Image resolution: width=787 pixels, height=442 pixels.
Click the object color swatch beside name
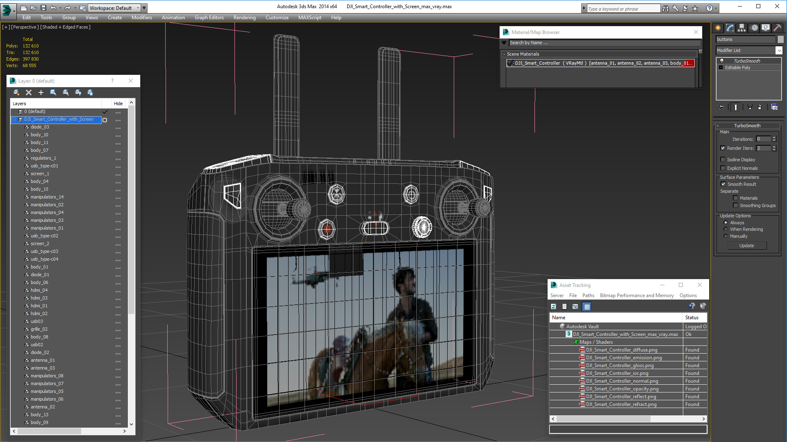[780, 39]
